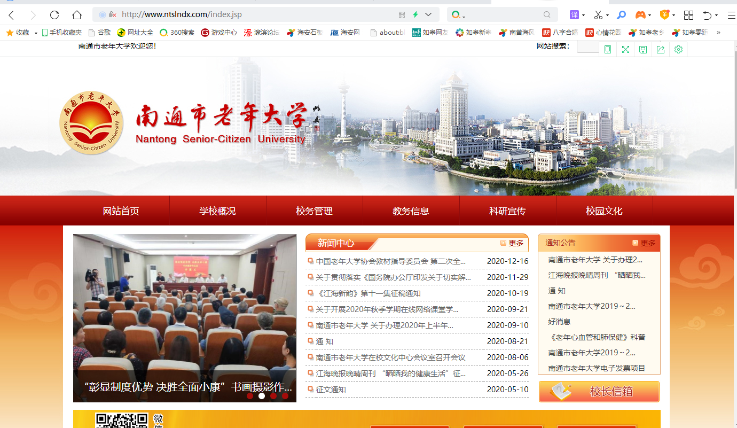The image size is (737, 428).
Task: Click the site security icon before URL
Action: pyautogui.click(x=112, y=14)
